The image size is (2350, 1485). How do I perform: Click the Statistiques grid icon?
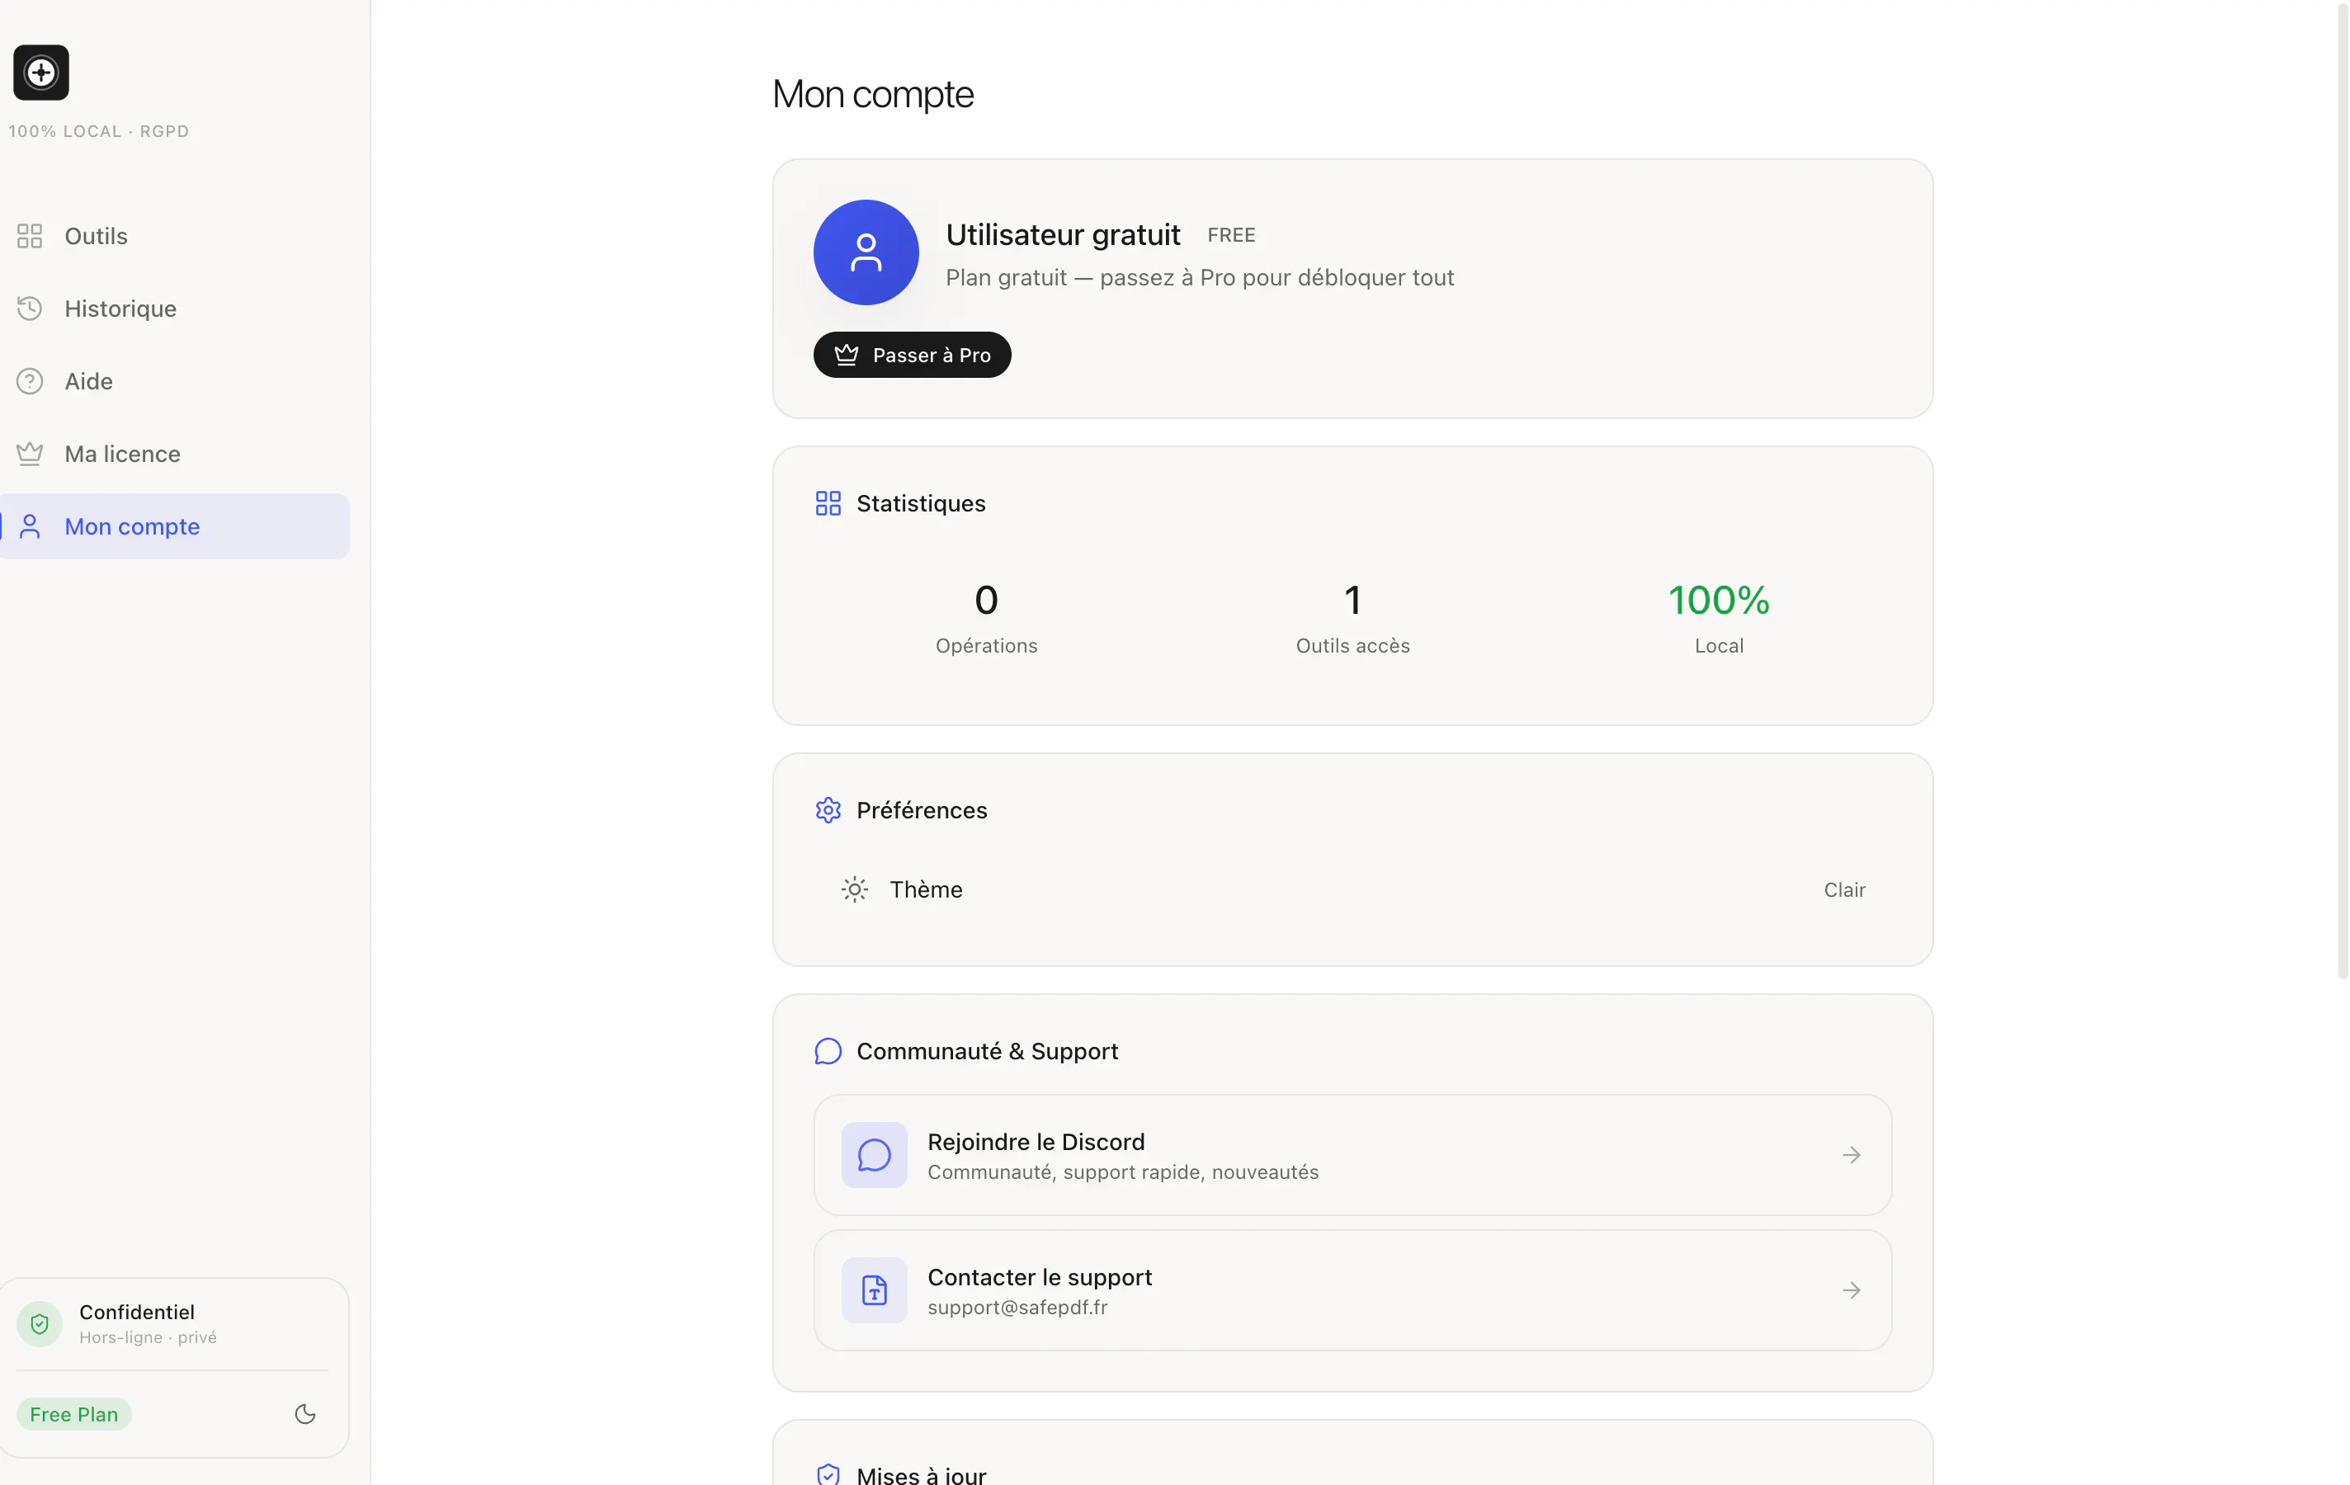tap(828, 503)
